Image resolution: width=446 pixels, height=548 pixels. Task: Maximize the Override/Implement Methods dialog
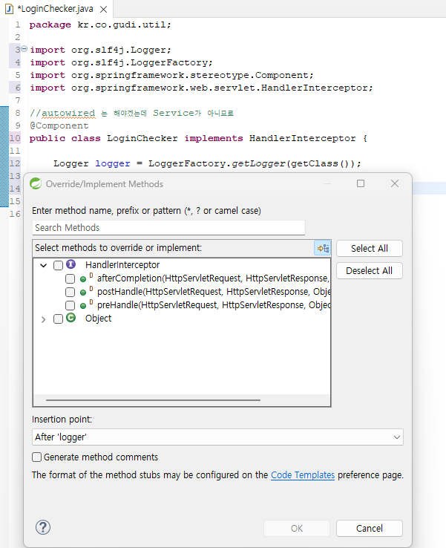point(361,183)
